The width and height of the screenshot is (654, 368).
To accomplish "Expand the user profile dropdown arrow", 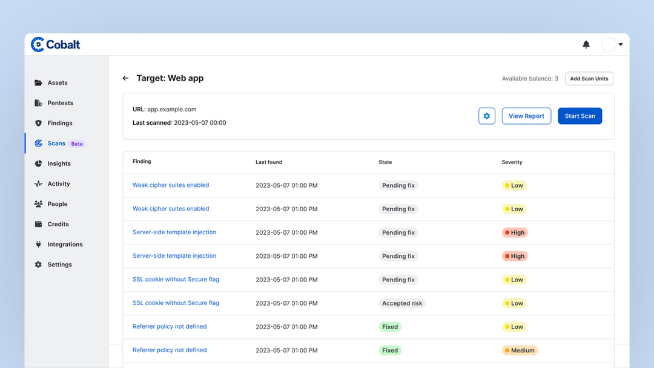I will [621, 44].
